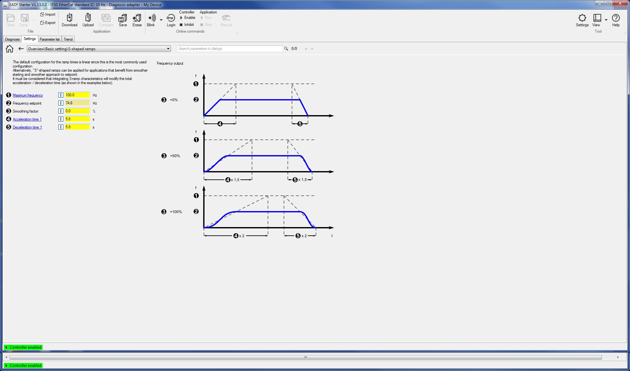Image resolution: width=630 pixels, height=371 pixels.
Task: Enable the controller
Action: pos(188,18)
